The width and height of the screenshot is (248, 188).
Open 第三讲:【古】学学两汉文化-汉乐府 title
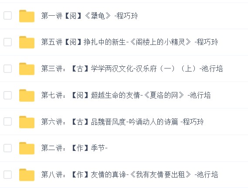pyautogui.click(x=132, y=68)
